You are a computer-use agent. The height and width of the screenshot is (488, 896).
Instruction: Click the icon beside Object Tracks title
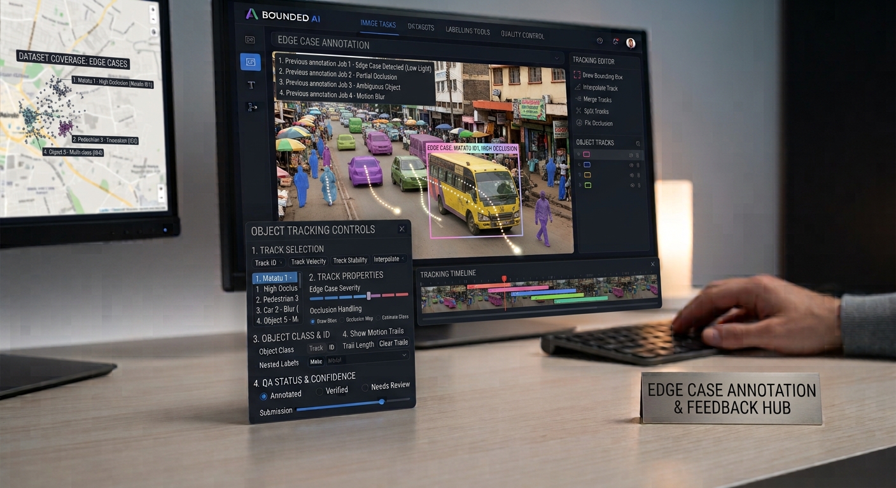638,144
